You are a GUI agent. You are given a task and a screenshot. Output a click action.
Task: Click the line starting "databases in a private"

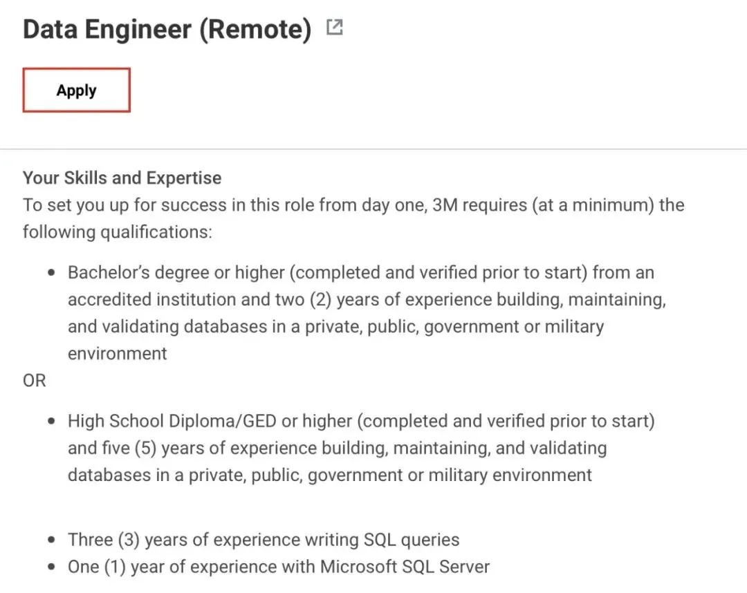click(x=329, y=475)
